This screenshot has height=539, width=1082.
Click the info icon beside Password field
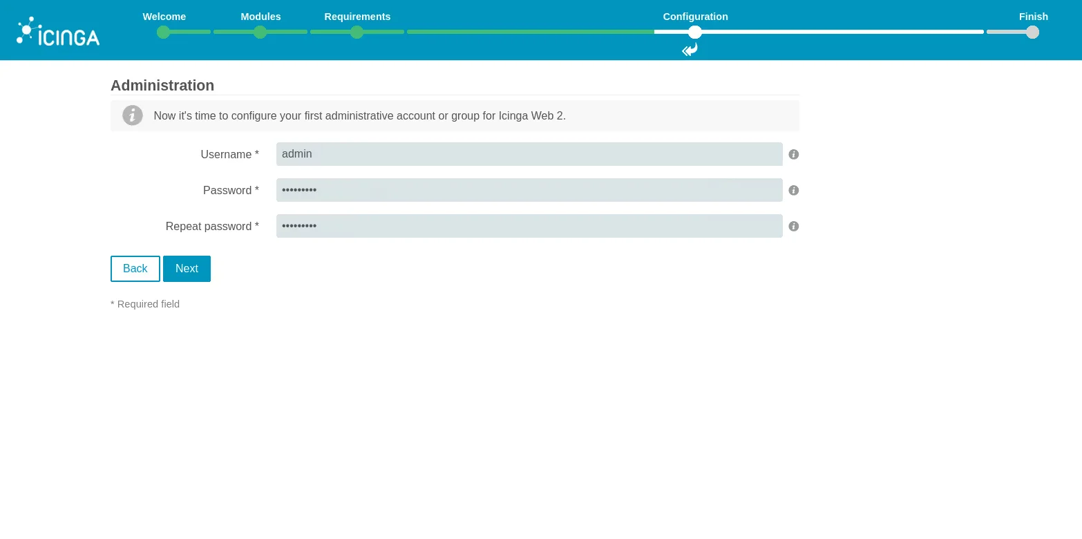coord(793,190)
